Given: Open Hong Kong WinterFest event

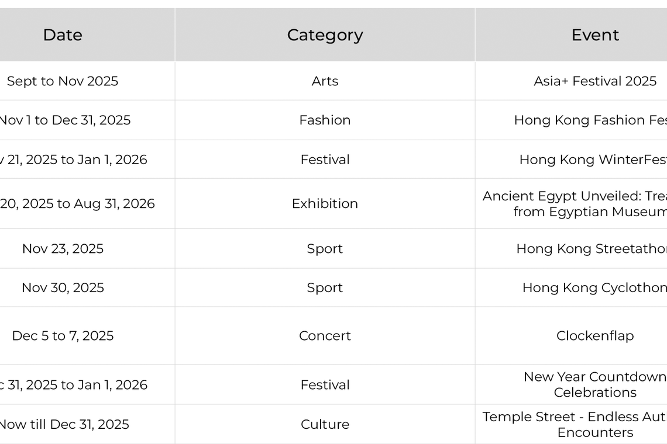Looking at the screenshot, I should point(592,159).
